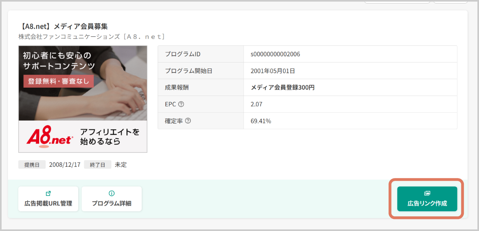This screenshot has height=231, width=479.
Task: Click the 終了日 label tag
Action: coord(98,164)
